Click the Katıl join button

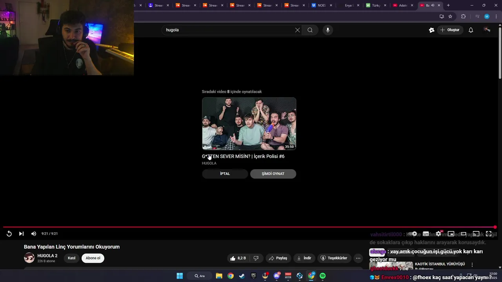(71, 258)
